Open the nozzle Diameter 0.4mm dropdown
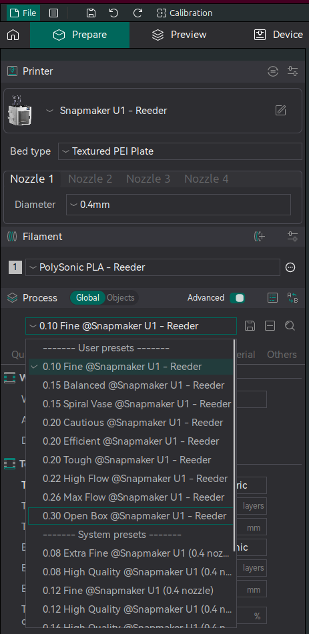309x634 pixels. 178,205
